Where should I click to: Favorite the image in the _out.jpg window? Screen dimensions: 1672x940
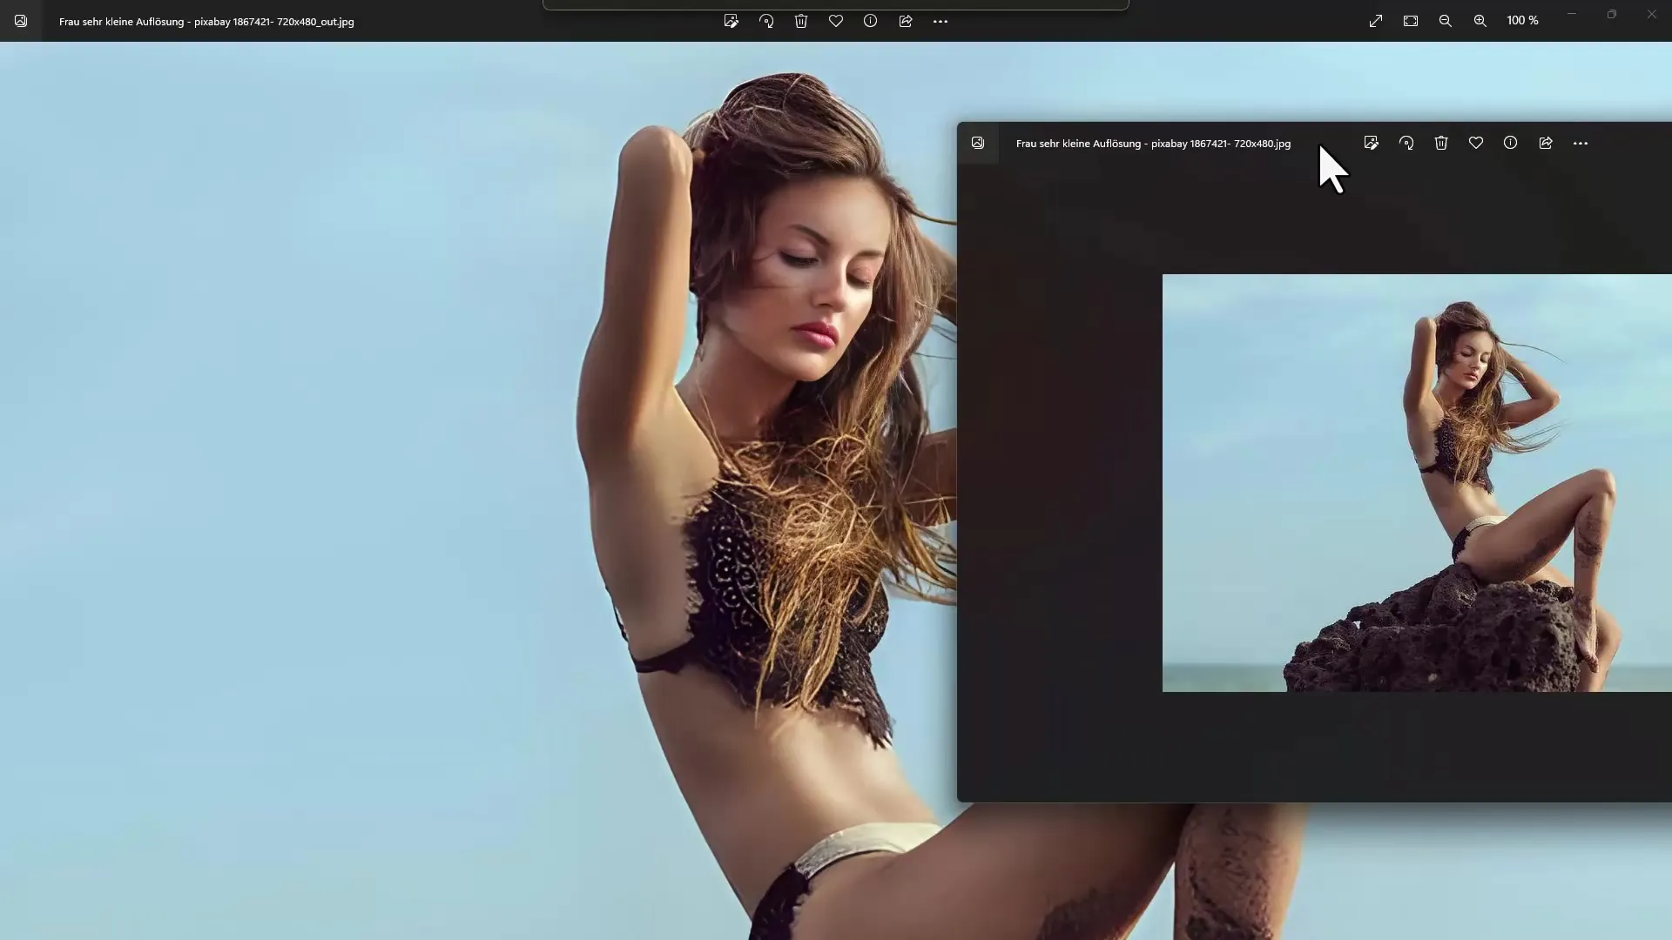click(x=836, y=21)
